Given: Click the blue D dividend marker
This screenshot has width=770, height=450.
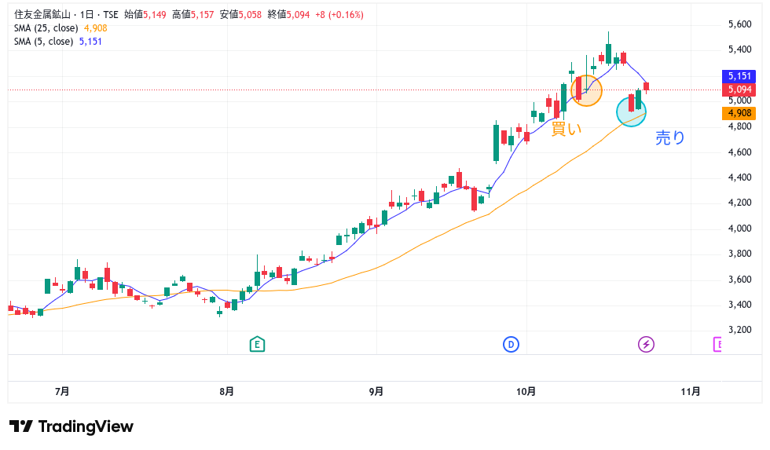Looking at the screenshot, I should pos(511,344).
